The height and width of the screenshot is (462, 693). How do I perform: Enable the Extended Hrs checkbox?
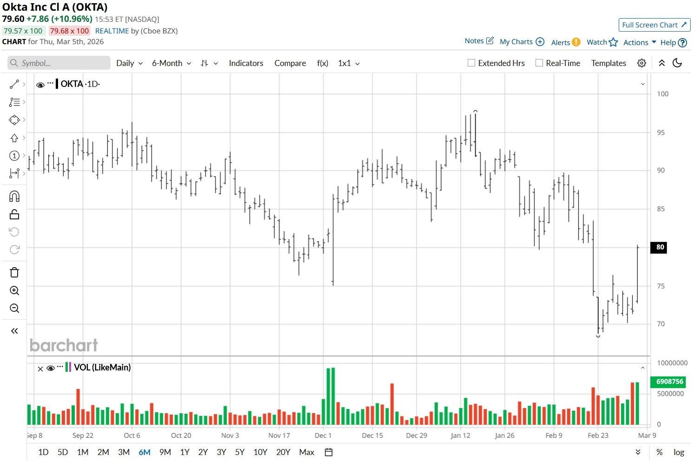coord(471,63)
